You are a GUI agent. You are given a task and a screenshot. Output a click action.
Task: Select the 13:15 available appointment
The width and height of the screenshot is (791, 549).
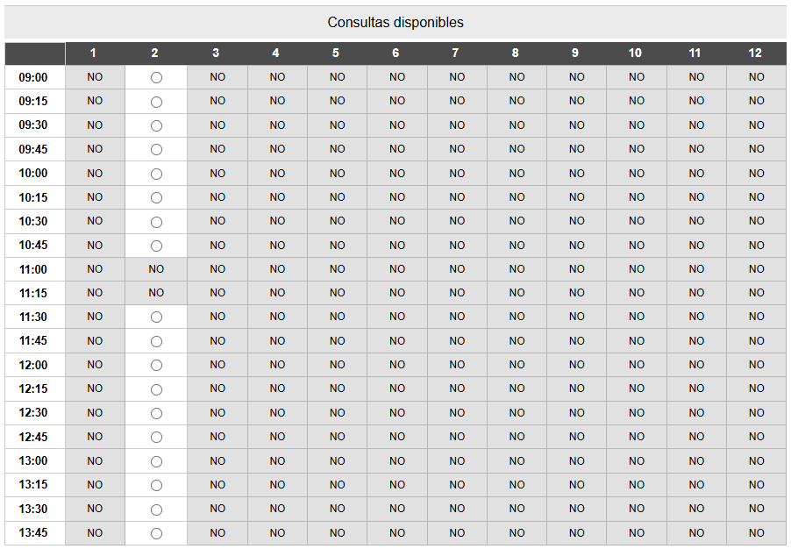tap(156, 485)
